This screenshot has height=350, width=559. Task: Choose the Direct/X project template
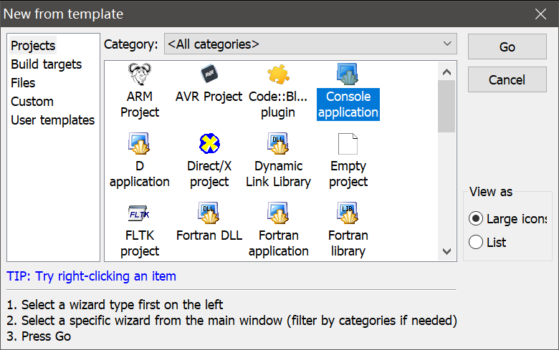coord(209,144)
